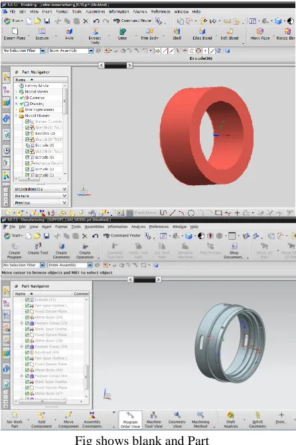Click Move Component in Manufacturing window
This screenshot has width=296, height=445.
(68, 420)
